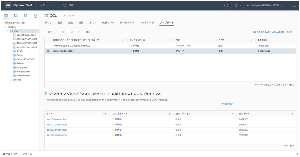Viewport: 300px width, 157px height.
Task: Select desx03.dvsan.local in inventory tree
Action: pos(26,43)
